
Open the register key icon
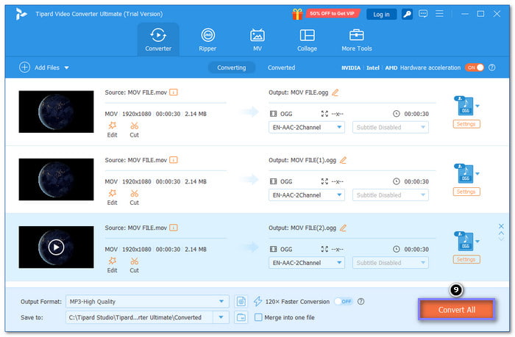click(x=407, y=14)
